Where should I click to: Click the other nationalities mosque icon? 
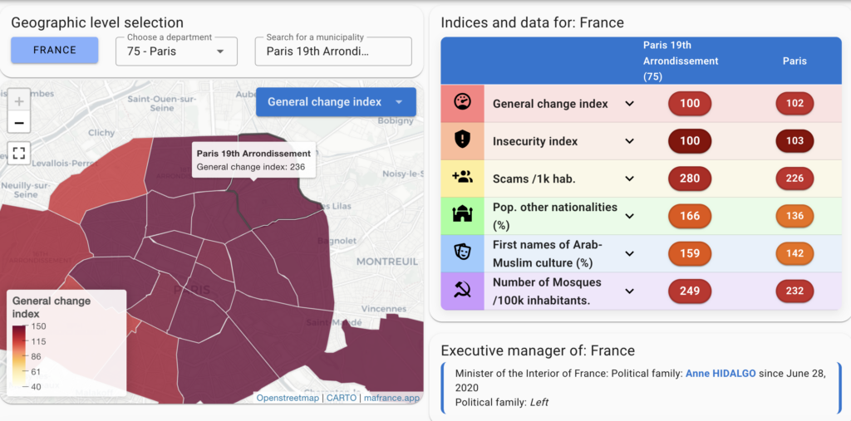pos(462,215)
